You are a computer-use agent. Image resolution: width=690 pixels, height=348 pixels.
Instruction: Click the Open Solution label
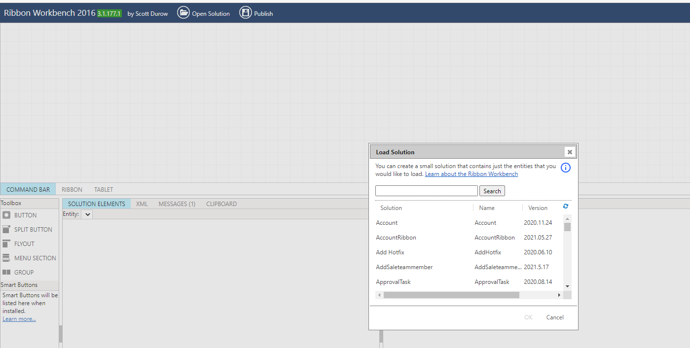pos(211,14)
